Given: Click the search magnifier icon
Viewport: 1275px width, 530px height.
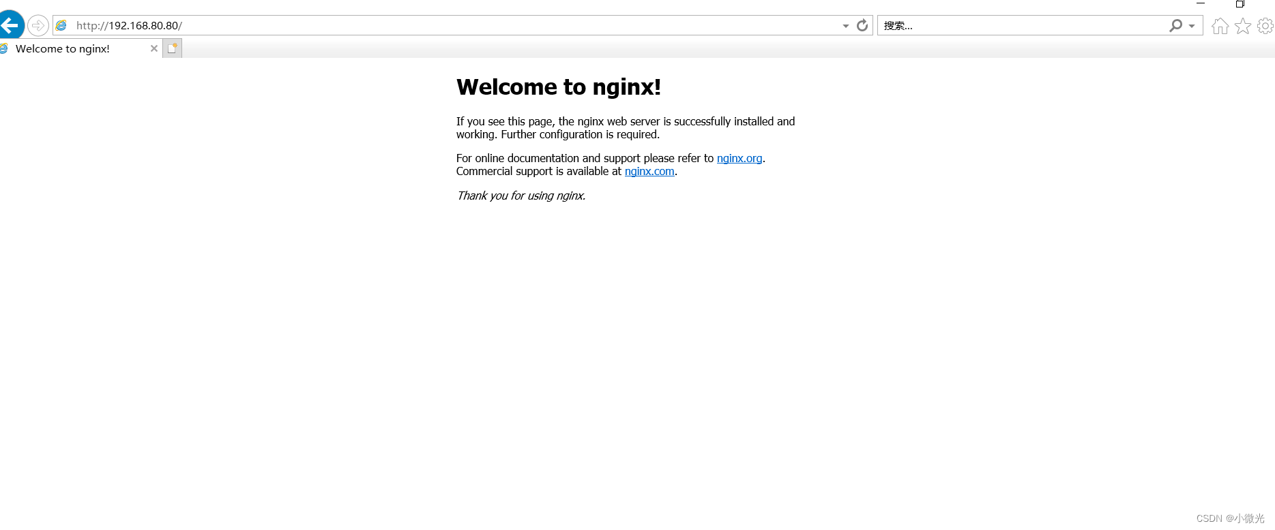Looking at the screenshot, I should [1175, 25].
